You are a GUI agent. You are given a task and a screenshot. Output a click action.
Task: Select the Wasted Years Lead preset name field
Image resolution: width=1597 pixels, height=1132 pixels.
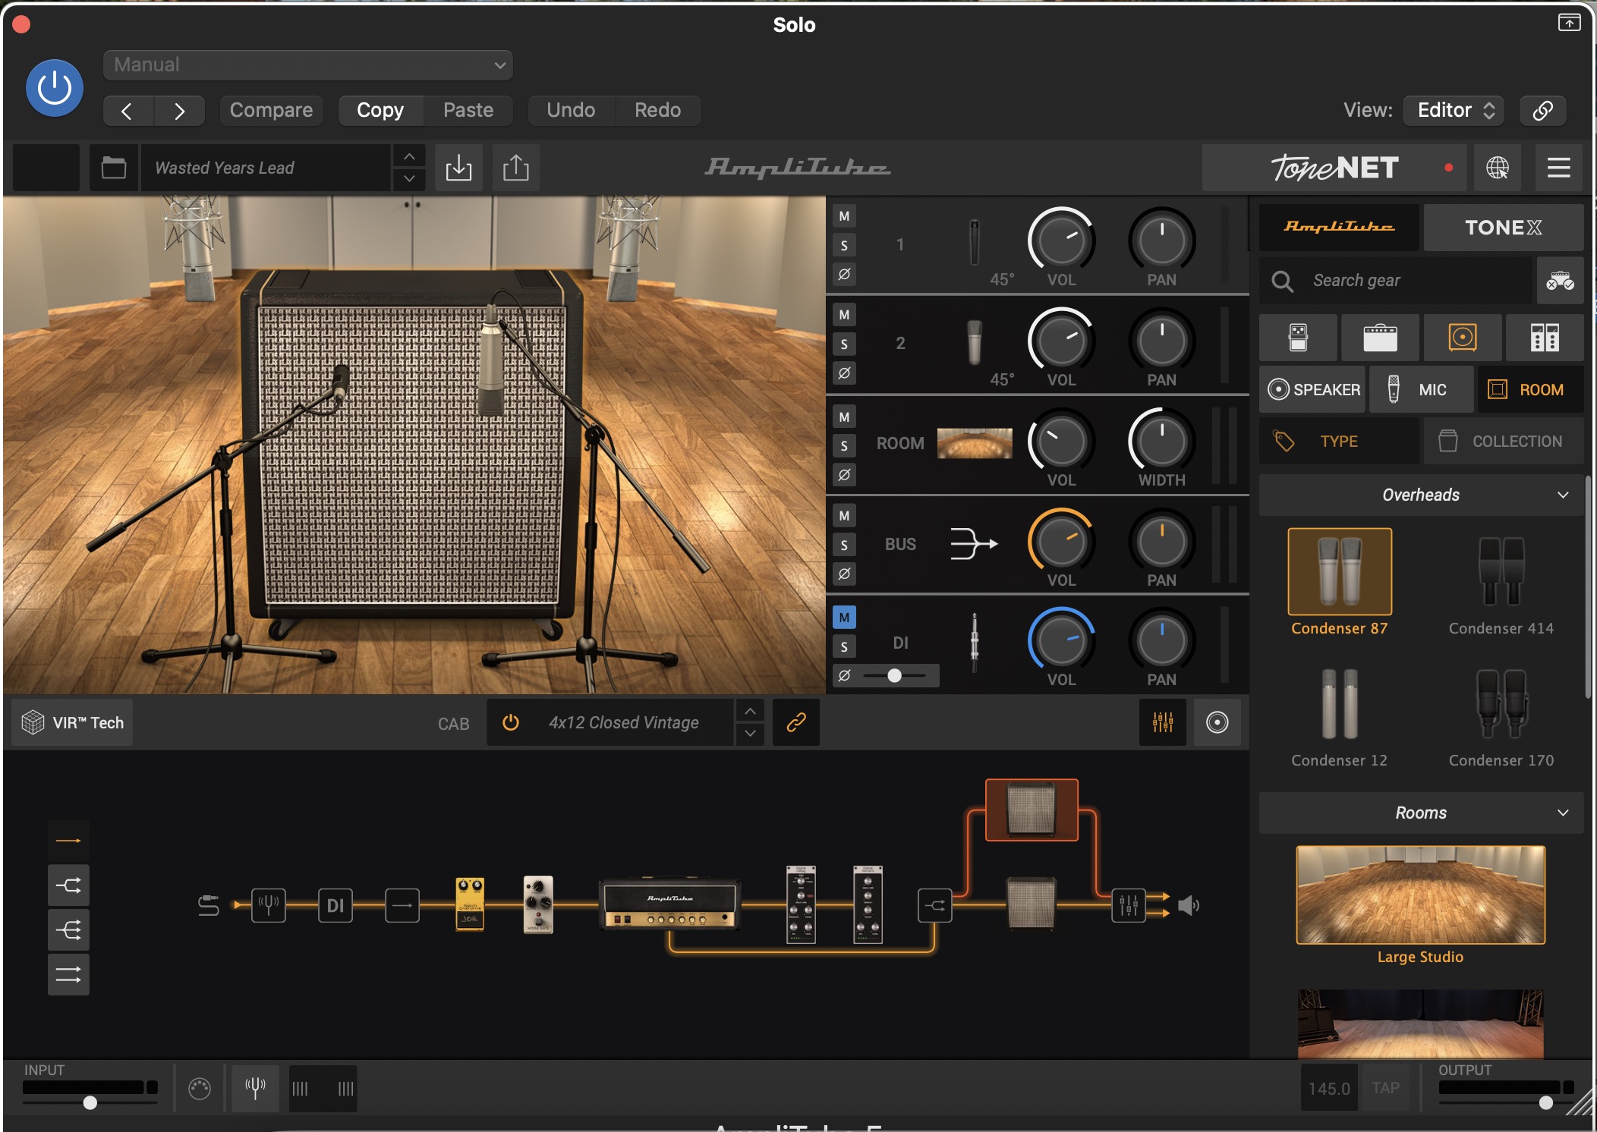pos(266,168)
